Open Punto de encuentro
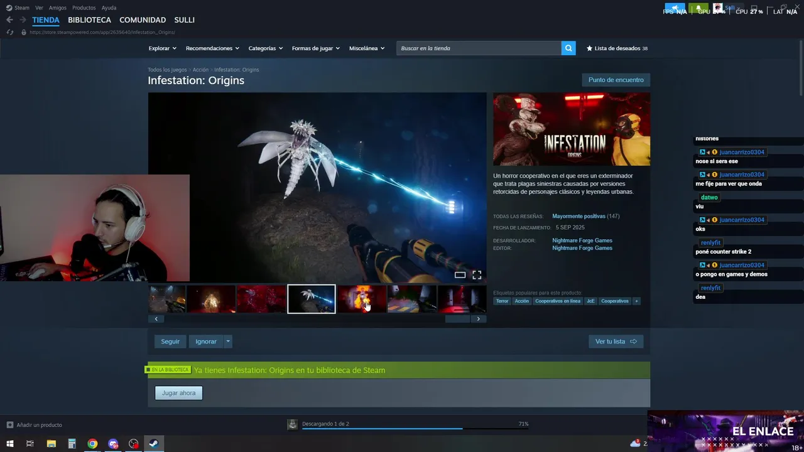804x452 pixels. [616, 80]
